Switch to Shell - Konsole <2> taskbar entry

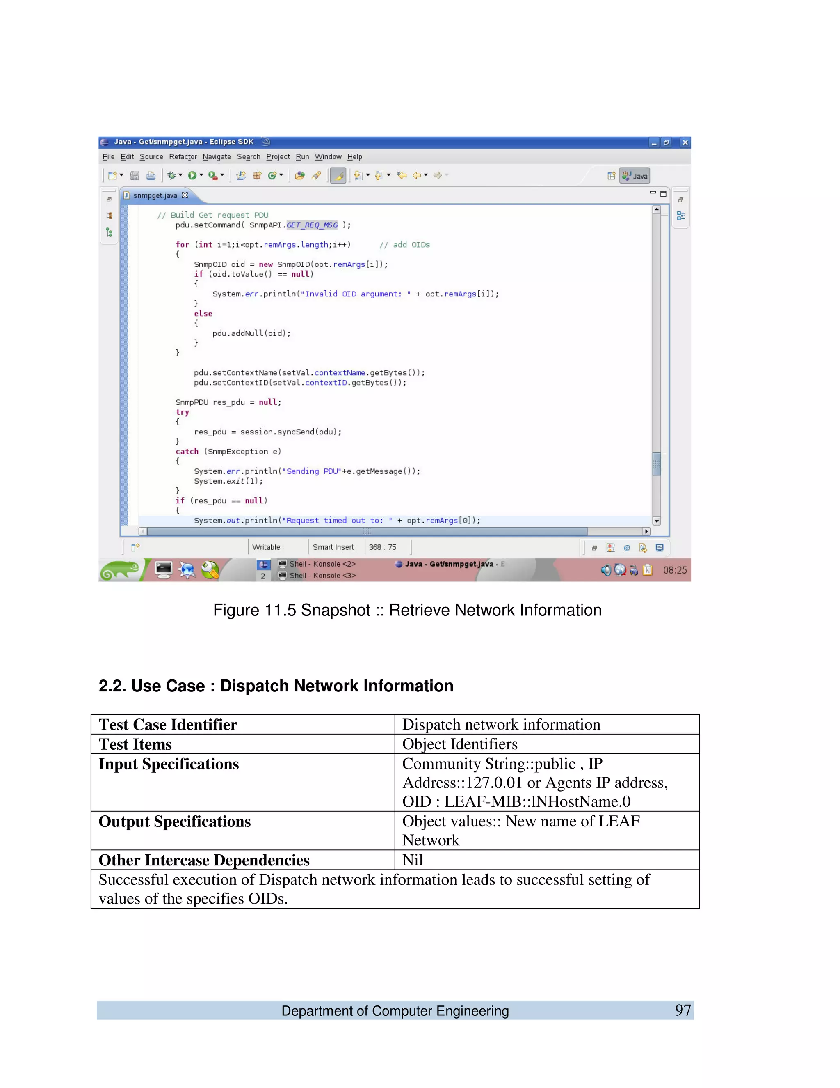coord(317,565)
